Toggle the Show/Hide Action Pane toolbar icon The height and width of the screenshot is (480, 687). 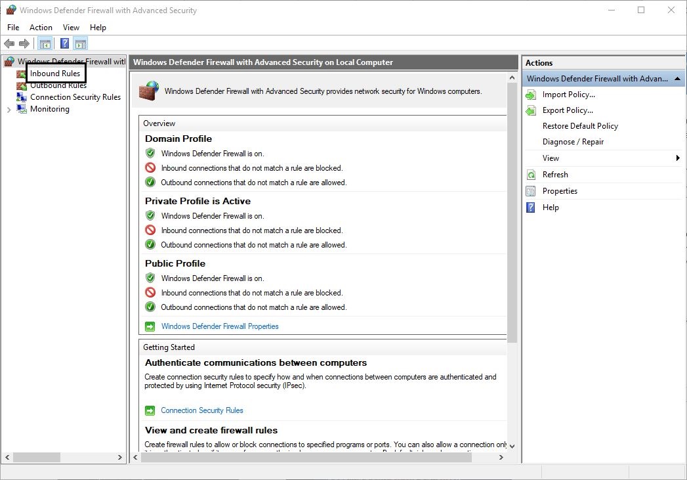(x=81, y=43)
